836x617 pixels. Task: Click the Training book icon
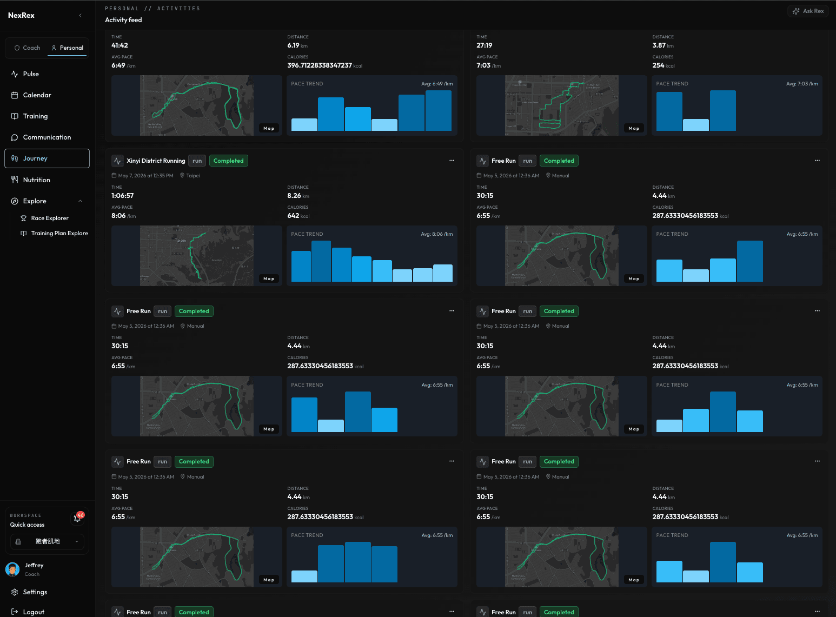[x=15, y=116]
